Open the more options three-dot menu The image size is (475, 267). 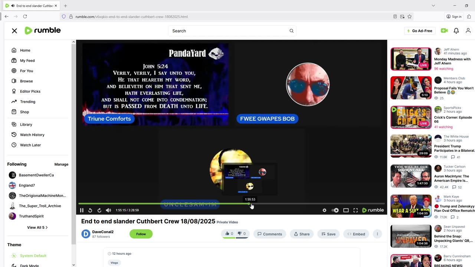[377, 234]
